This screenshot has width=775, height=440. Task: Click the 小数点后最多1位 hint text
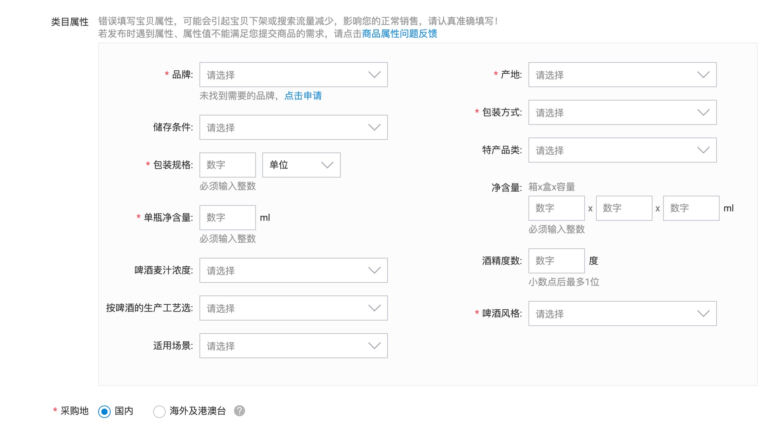pos(564,282)
